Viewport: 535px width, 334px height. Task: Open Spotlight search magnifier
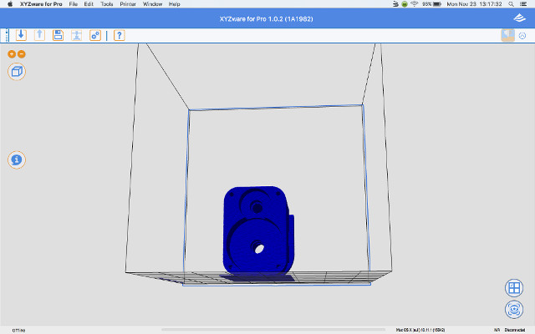[x=511, y=4]
